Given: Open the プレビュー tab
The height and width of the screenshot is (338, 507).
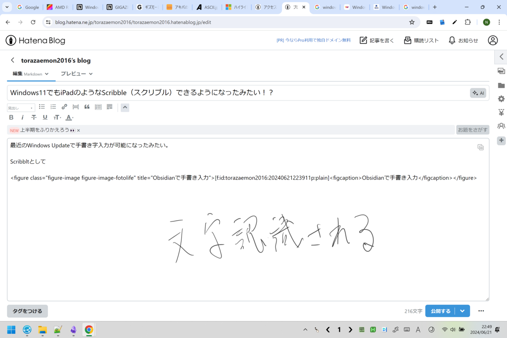Looking at the screenshot, I should click(76, 74).
